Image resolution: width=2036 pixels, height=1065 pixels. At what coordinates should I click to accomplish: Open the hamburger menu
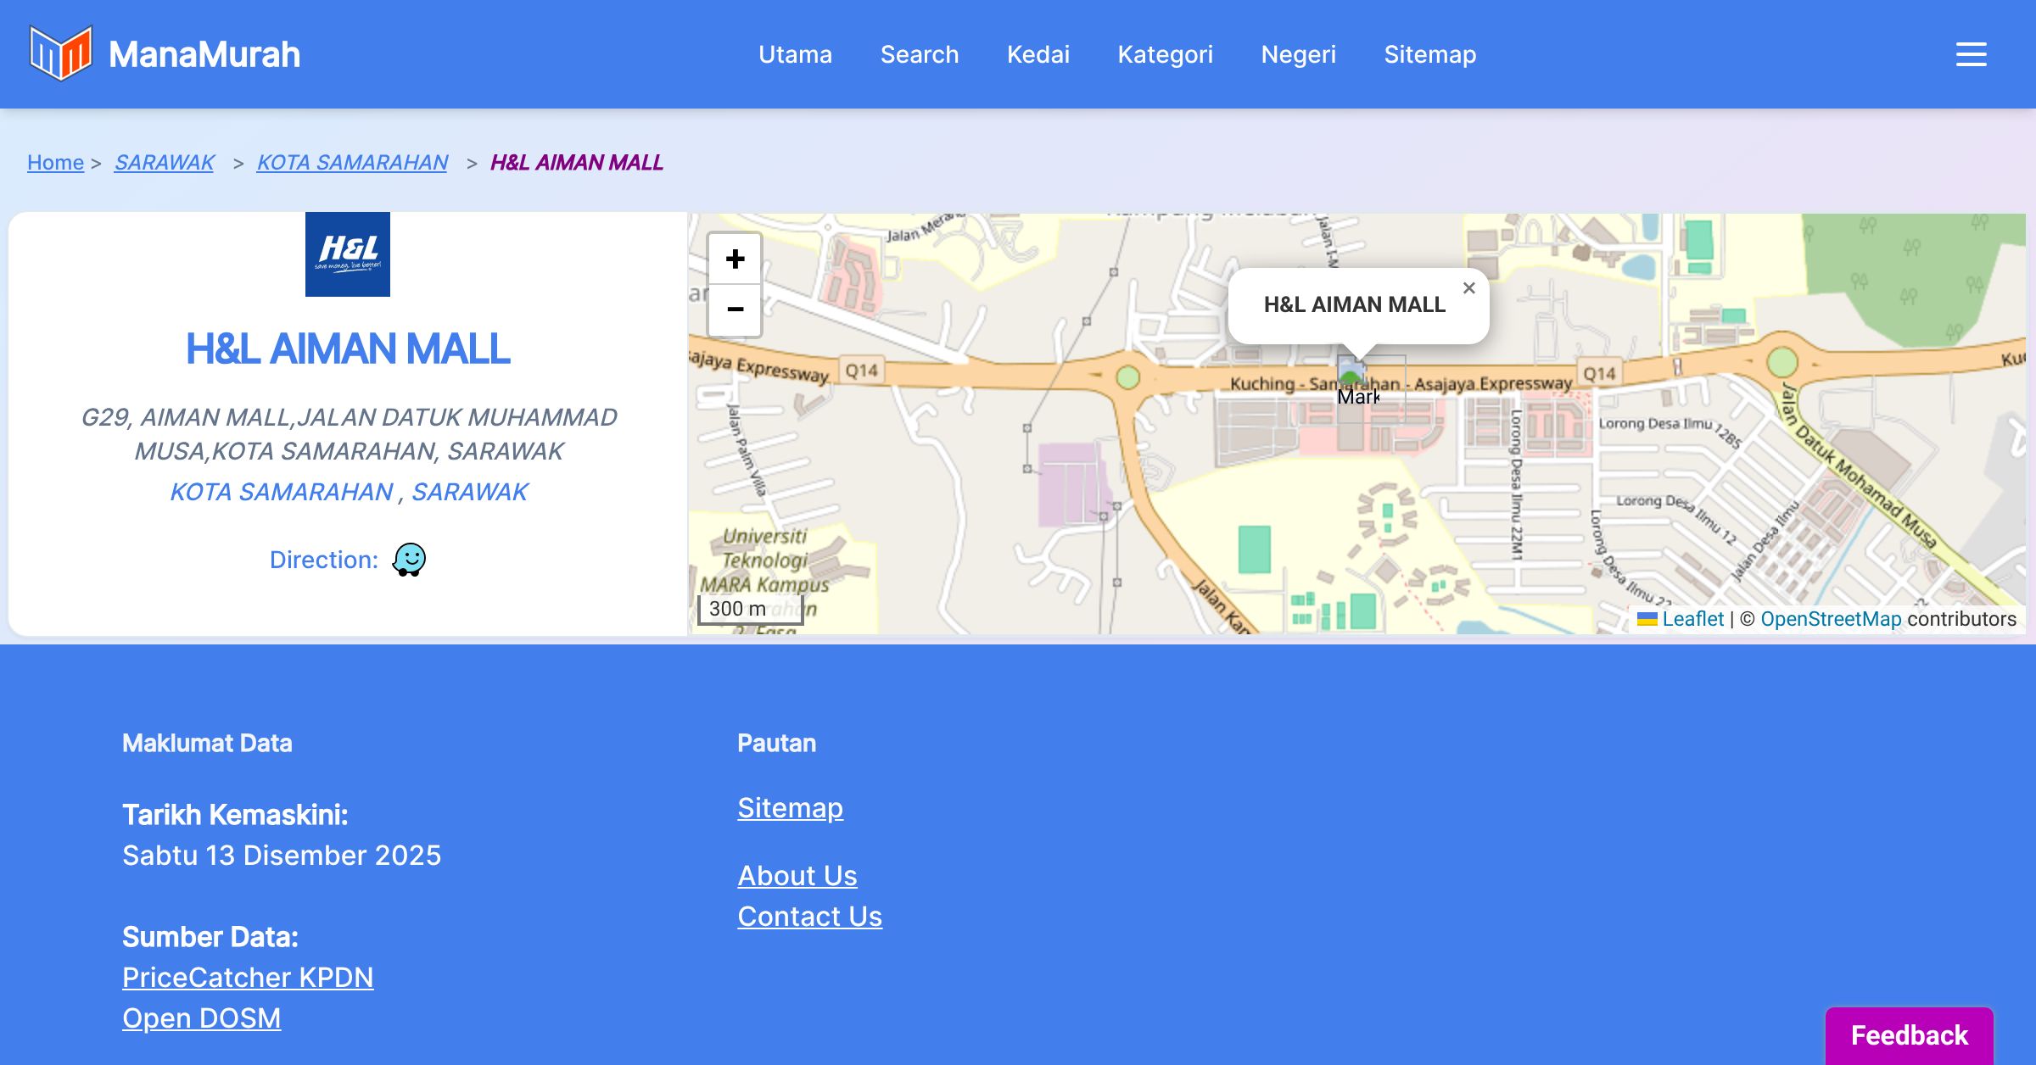point(1971,54)
